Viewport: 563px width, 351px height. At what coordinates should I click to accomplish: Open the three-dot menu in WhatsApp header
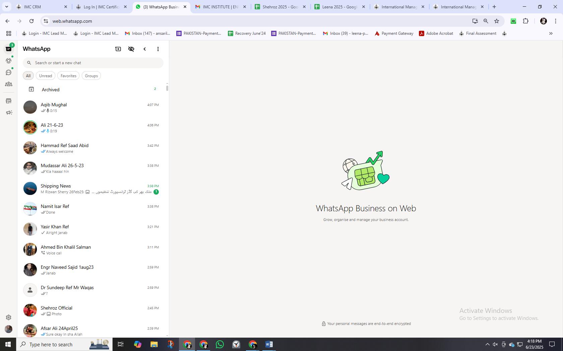pos(158,49)
